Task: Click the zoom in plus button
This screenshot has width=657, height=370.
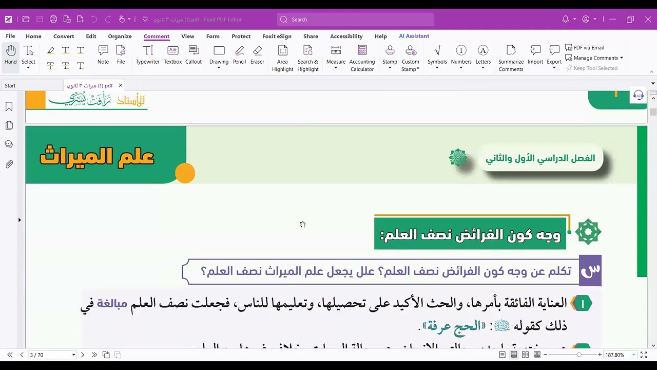Action: pyautogui.click(x=600, y=355)
